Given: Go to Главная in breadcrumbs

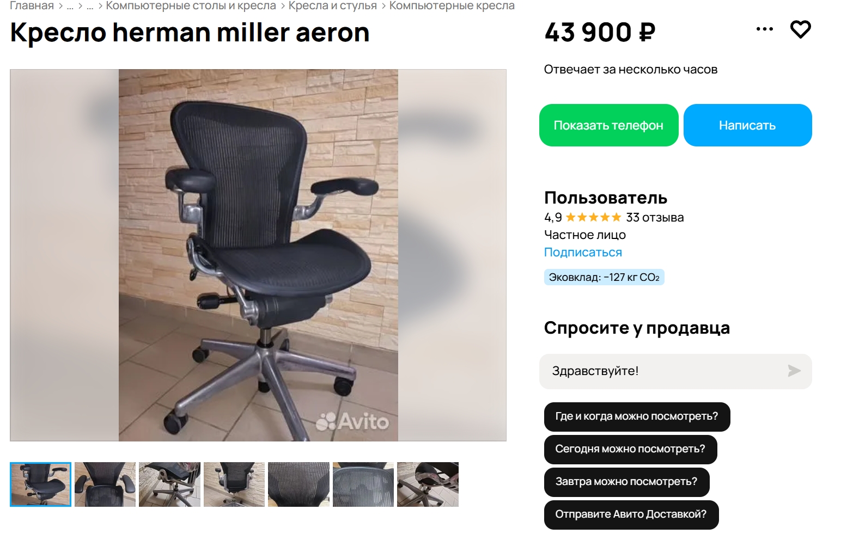Looking at the screenshot, I should 32,6.
